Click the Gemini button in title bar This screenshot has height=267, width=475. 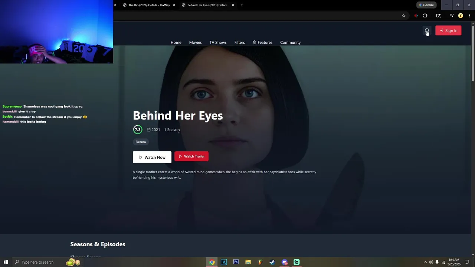[426, 5]
